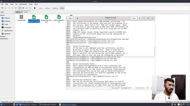This screenshot has height=106, width=190.
Task: Go forward in file manager history
Action: [x=9, y=8]
